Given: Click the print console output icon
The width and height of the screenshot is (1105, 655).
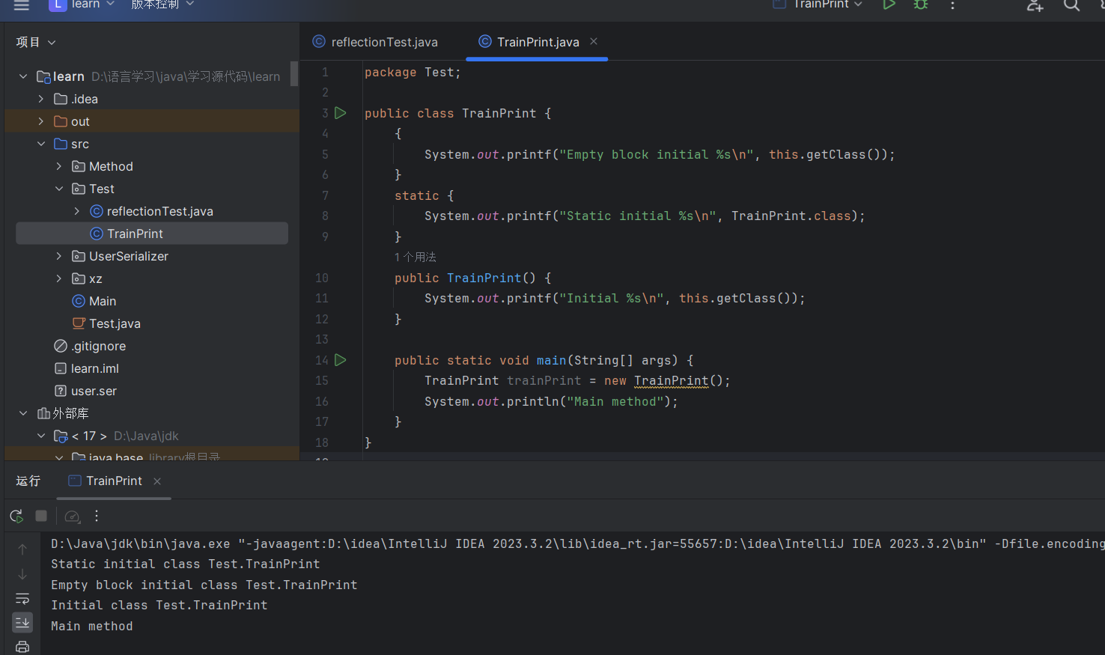Looking at the screenshot, I should [22, 647].
